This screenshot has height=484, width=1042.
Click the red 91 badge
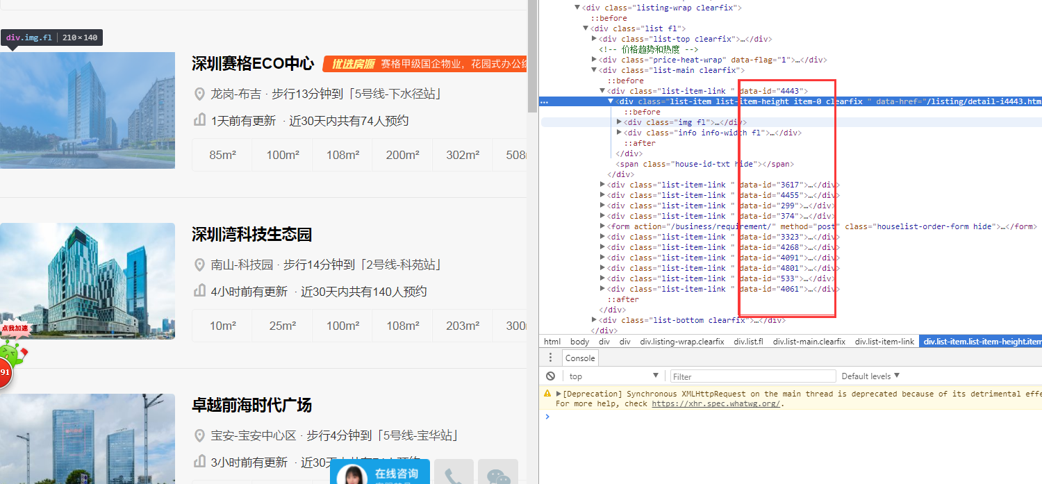click(x=6, y=372)
